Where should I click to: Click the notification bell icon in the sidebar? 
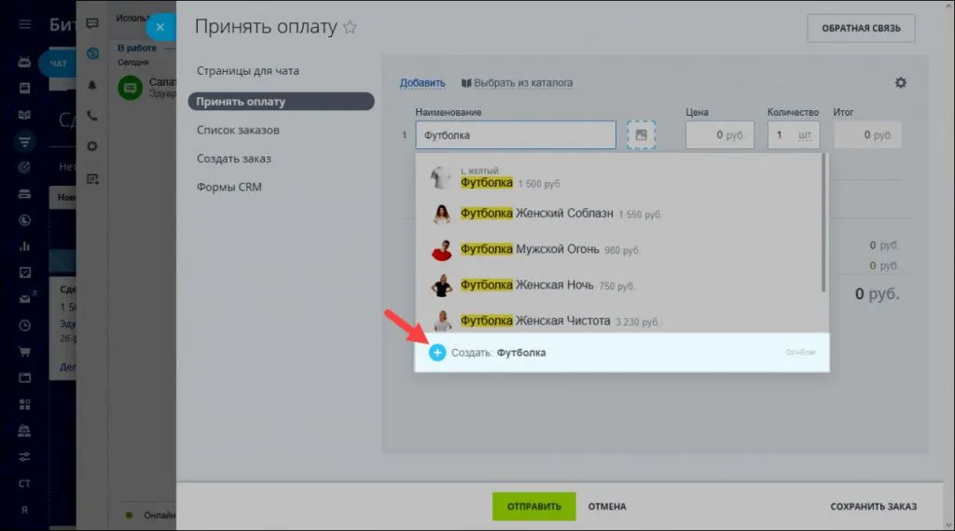pyautogui.click(x=92, y=85)
